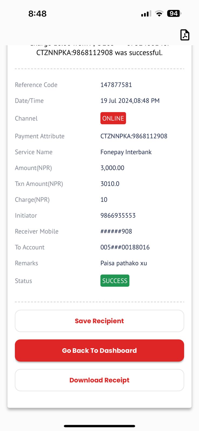199x431 pixels.
Task: Select the reference code 147877581
Action: (116, 85)
